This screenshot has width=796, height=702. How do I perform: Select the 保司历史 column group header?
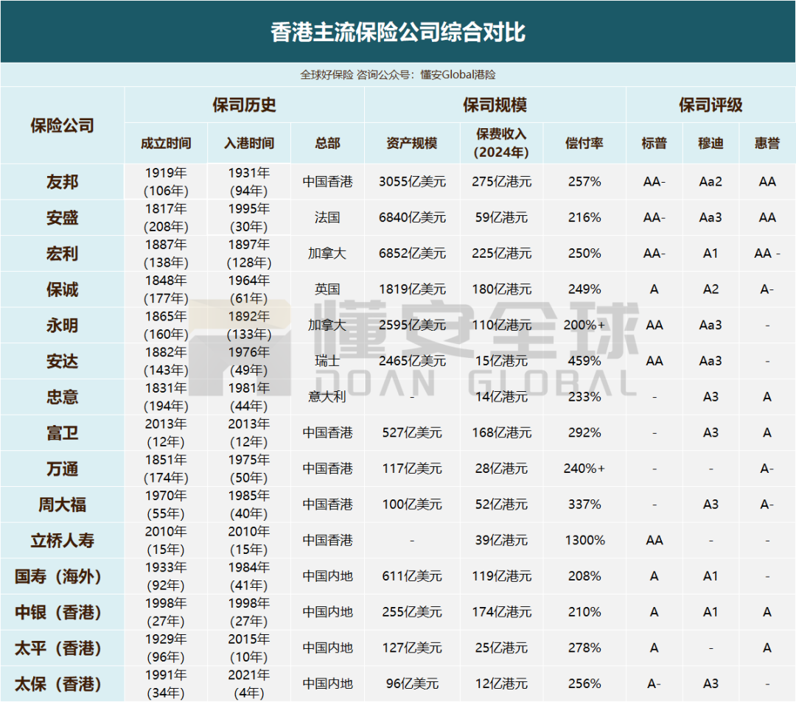click(244, 105)
